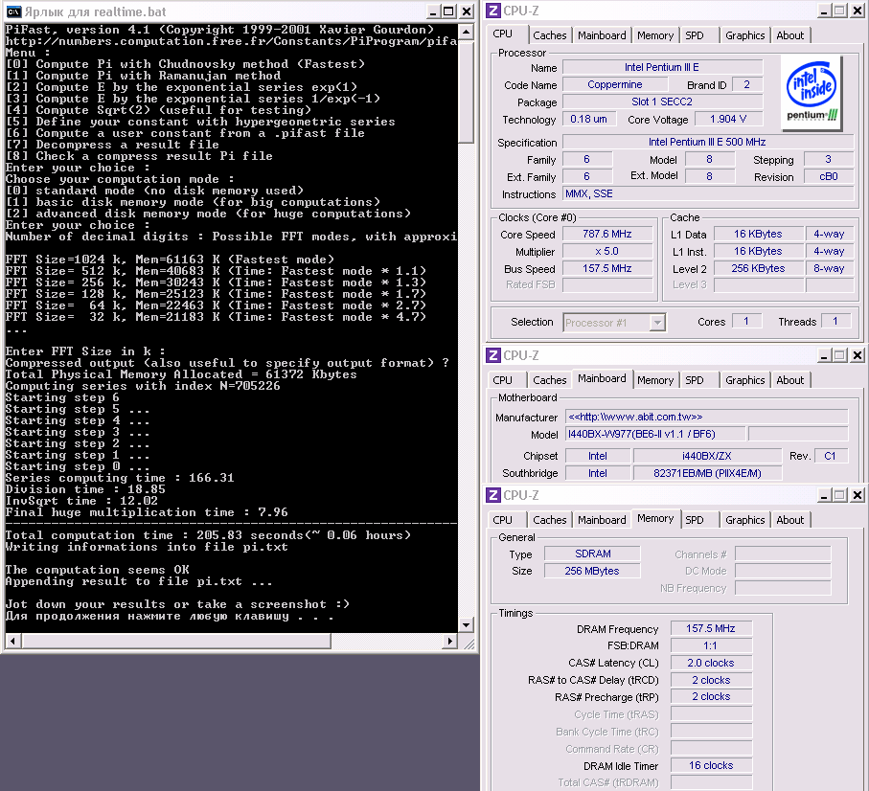Select SPD tab in top CPU-Z window
The image size is (869, 791).
[695, 35]
